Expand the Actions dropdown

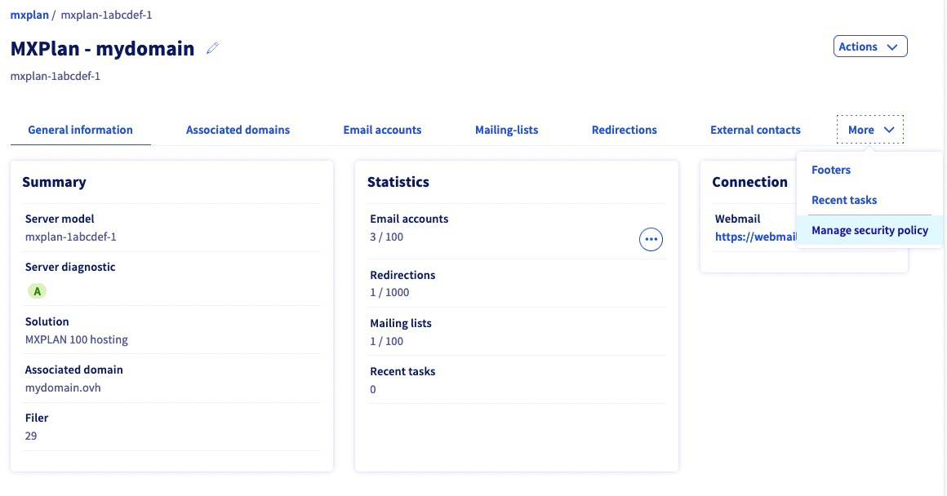[869, 46]
